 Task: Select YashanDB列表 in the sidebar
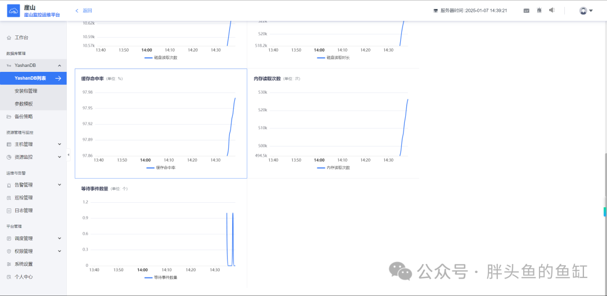pos(33,78)
